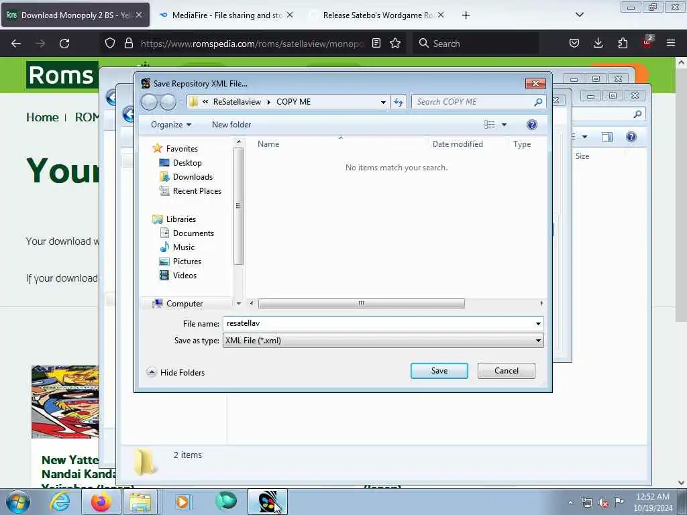Click the Firefox Search box
Image resolution: width=687 pixels, height=515 pixels.
coord(476,44)
